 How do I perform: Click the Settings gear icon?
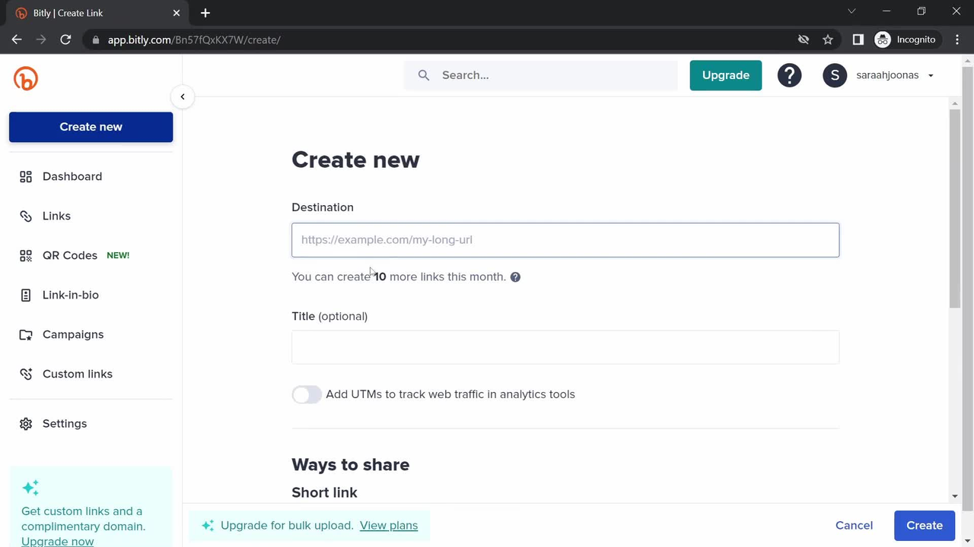coord(25,423)
